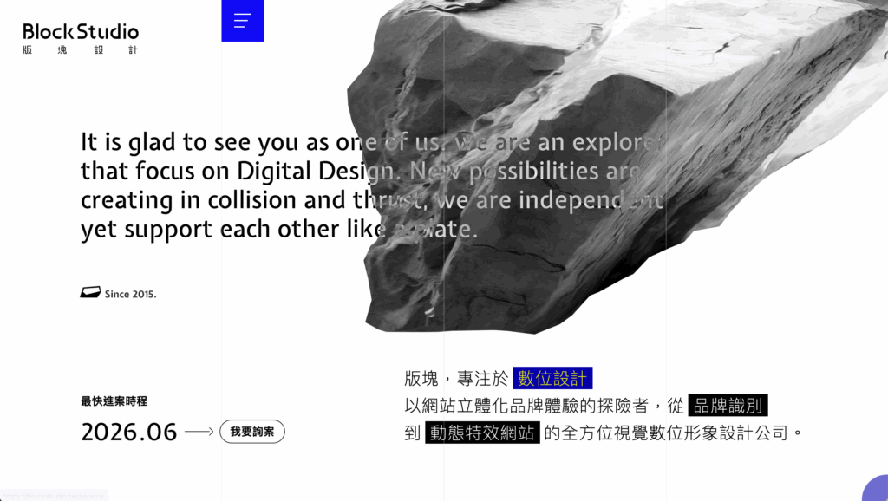The image size is (888, 501).
Task: Click the purple circle in bottom-right corner
Action: (876, 490)
